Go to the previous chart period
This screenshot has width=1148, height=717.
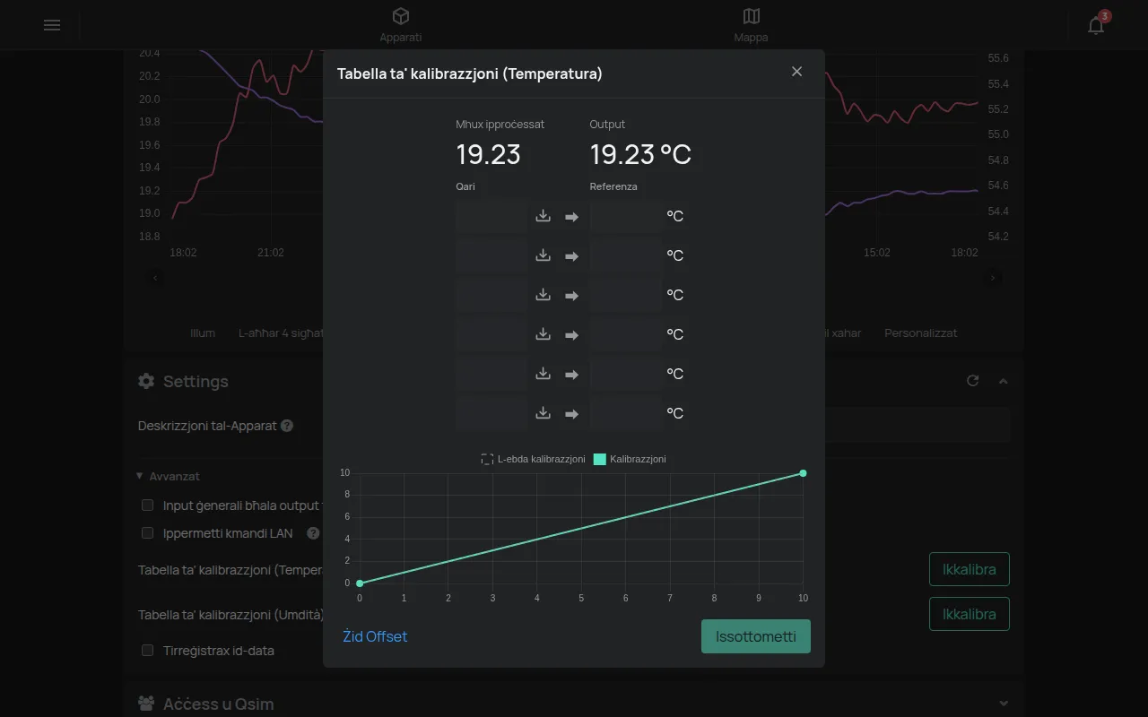tap(155, 278)
